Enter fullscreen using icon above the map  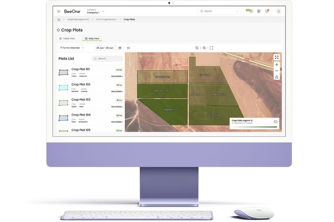pyautogui.click(x=212, y=48)
